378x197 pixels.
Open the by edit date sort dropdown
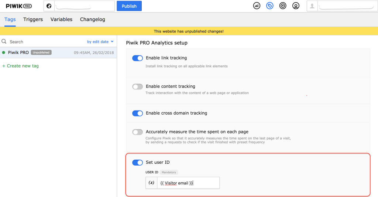[100, 42]
